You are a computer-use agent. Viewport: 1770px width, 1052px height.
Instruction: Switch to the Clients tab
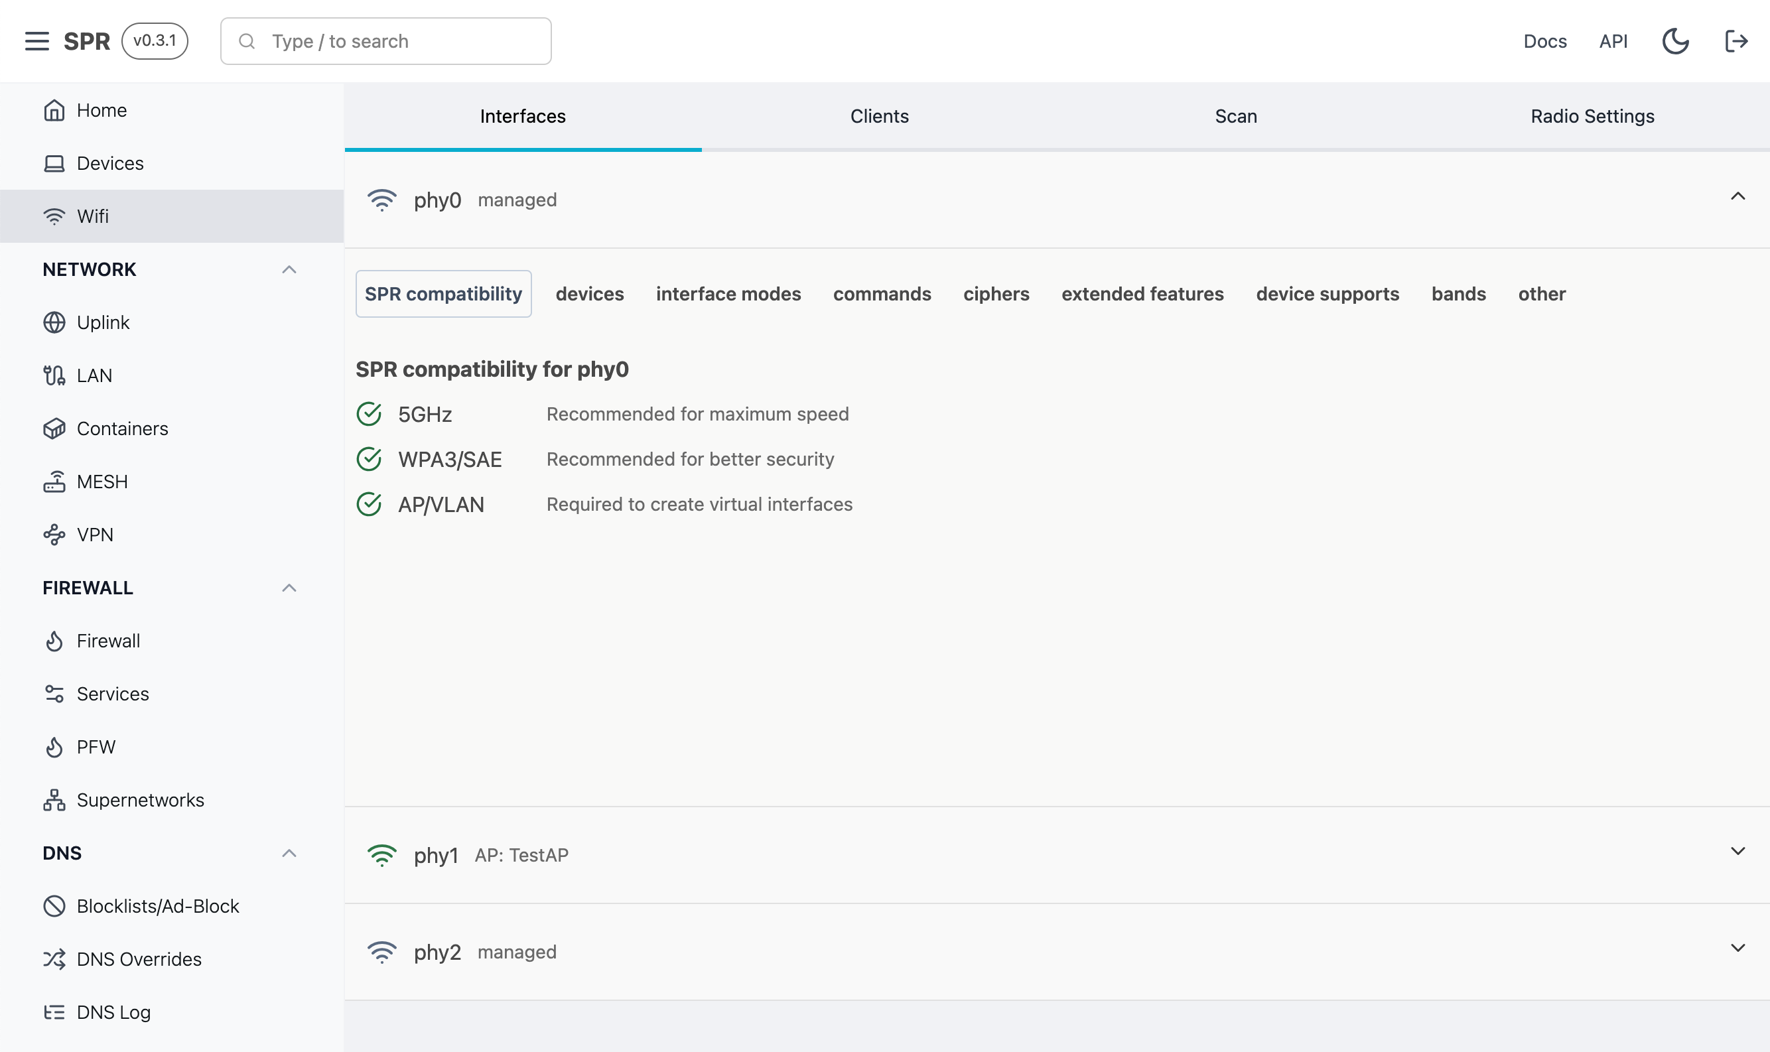tap(880, 116)
